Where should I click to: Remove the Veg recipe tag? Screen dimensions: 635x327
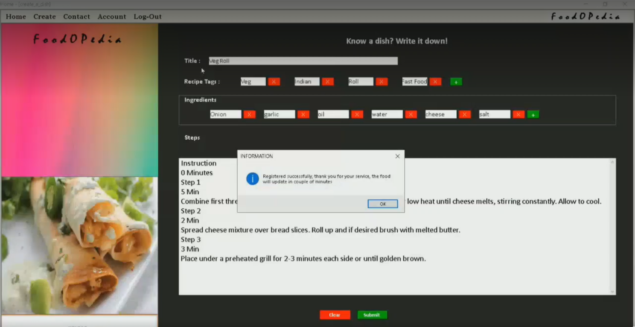274,82
